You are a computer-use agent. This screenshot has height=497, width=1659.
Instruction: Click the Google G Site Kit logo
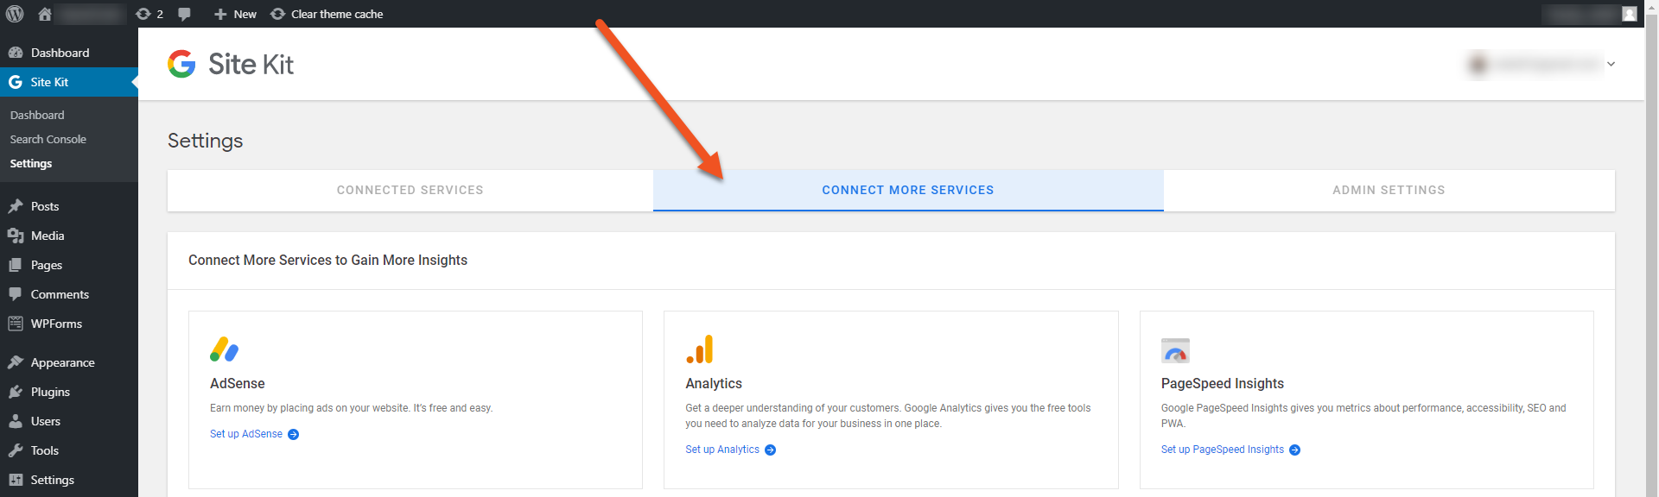coord(181,64)
